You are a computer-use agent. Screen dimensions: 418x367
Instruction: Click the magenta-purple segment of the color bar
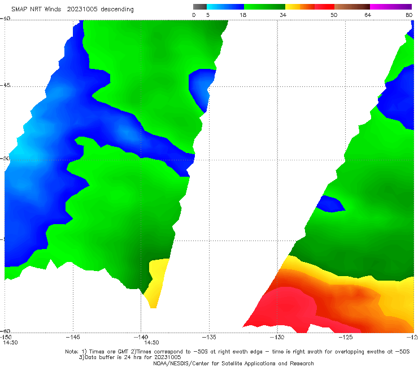click(391, 7)
